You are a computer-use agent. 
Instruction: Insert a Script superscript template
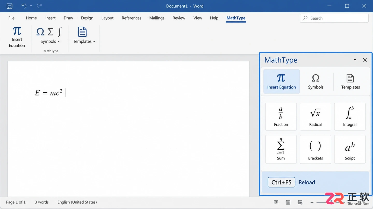point(350,149)
